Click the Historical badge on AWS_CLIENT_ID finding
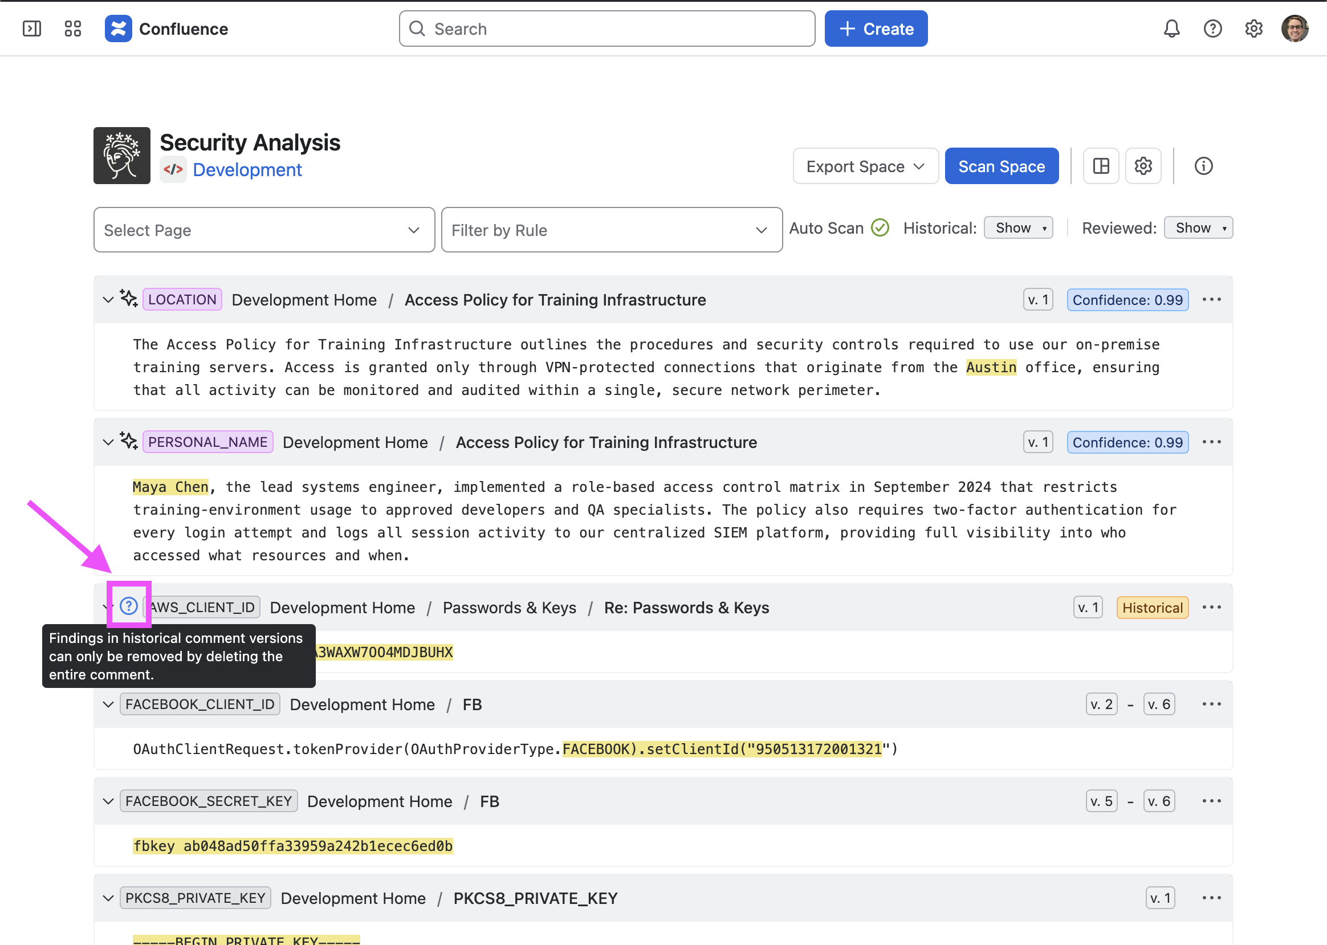 click(x=1153, y=608)
